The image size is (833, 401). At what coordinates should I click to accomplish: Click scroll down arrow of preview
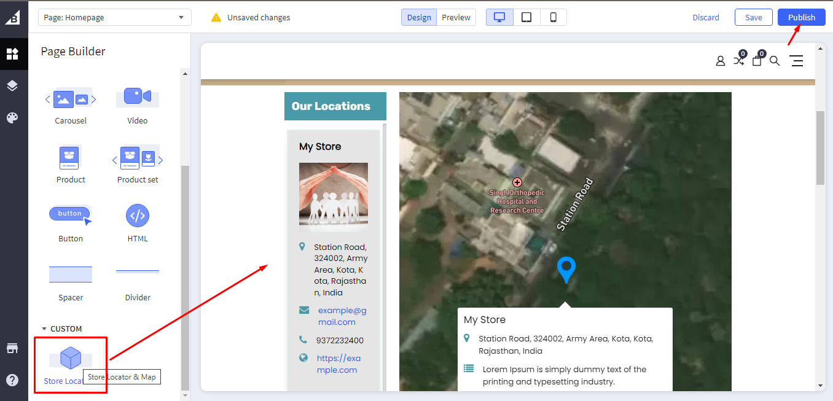820,386
